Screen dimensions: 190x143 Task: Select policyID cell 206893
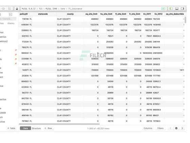pos(25,30)
